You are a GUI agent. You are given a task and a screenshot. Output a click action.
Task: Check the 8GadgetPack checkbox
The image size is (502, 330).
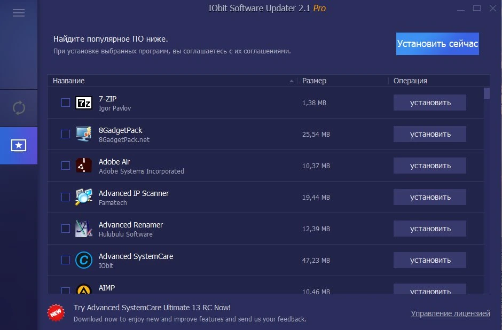pos(66,134)
